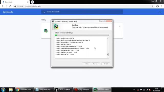
Task: Click the magnifier icon in search downloads
Action: [44, 12]
